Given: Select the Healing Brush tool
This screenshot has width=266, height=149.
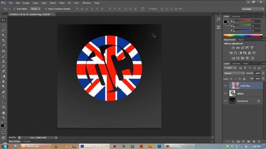Looking at the screenshot, I should pos(3,51).
